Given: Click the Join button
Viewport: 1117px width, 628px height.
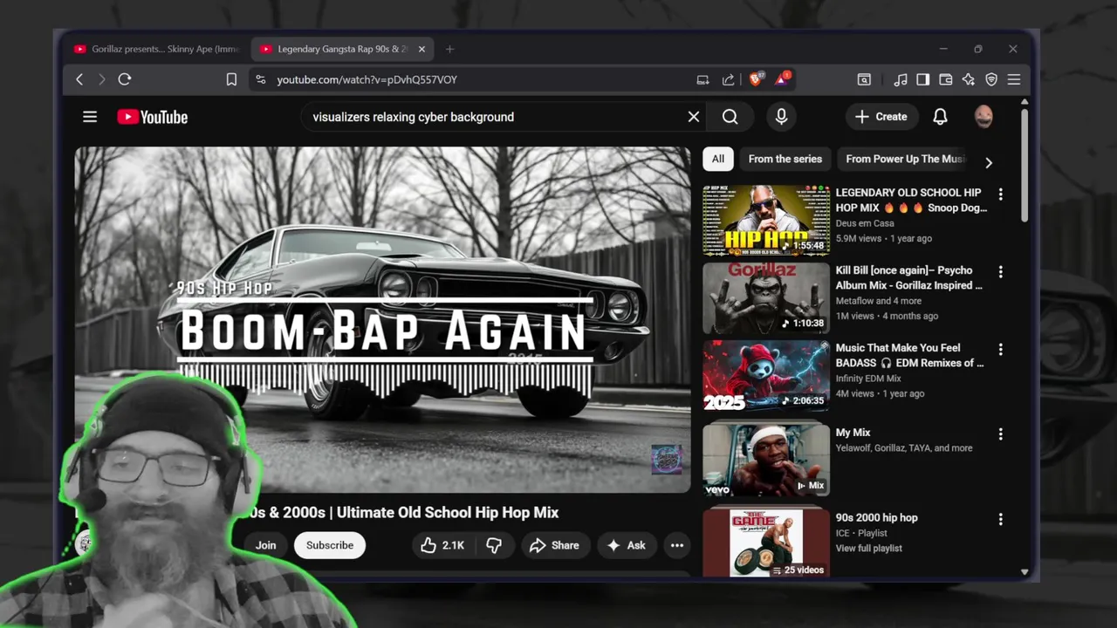Looking at the screenshot, I should (266, 545).
